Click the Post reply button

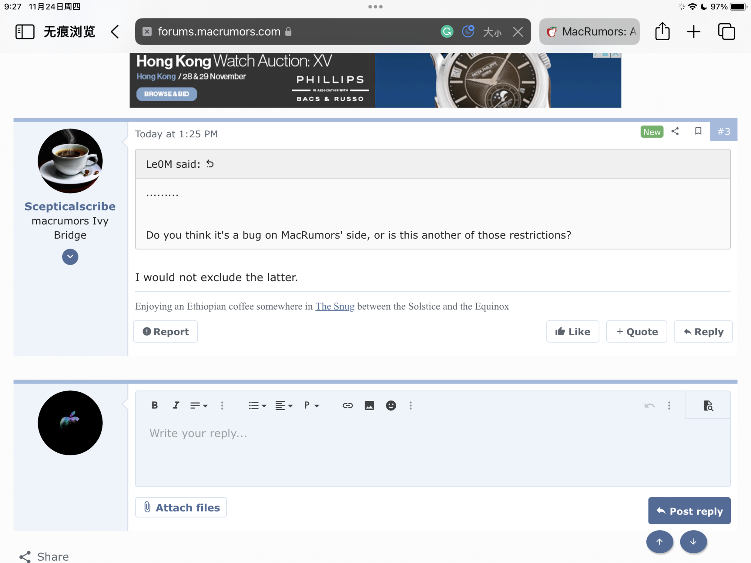689,511
